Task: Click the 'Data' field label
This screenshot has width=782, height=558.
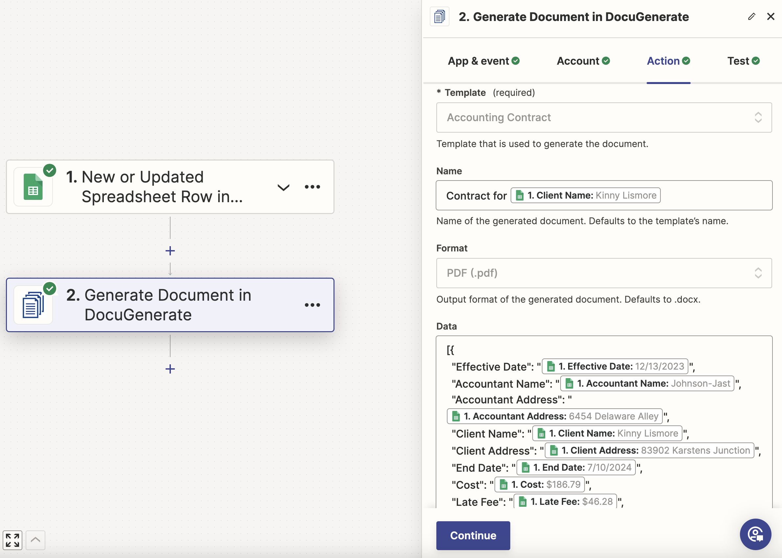Action: coord(447,326)
